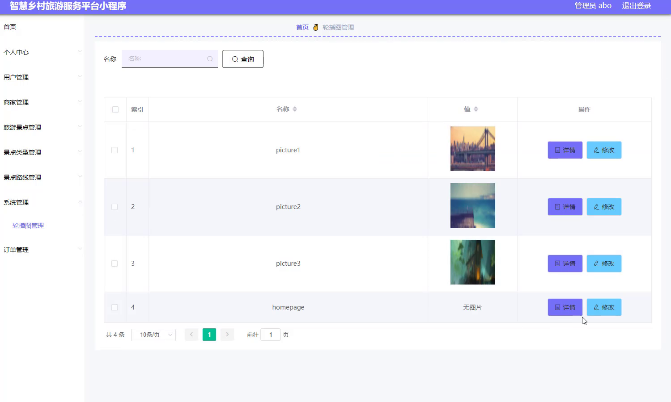Open 详情 for picture3
This screenshot has width=671, height=402.
[565, 264]
